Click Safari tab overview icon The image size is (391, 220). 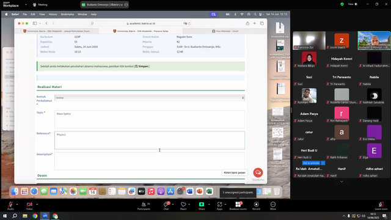(262, 23)
